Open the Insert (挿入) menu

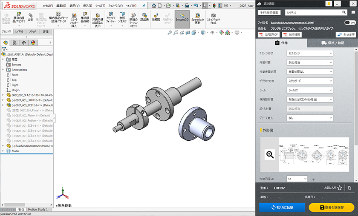pyautogui.click(x=87, y=6)
